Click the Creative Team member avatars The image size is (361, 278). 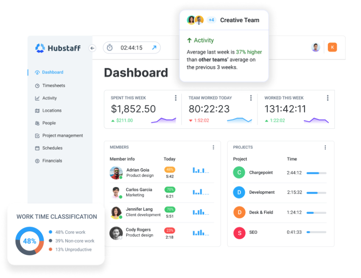coord(195,20)
